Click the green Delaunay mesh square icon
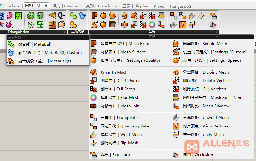The image size is (256, 161). click(x=19, y=16)
